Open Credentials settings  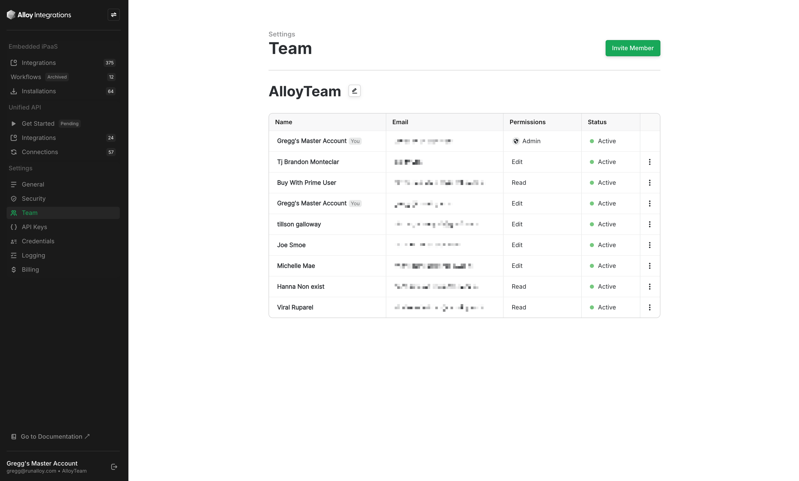coord(63,242)
